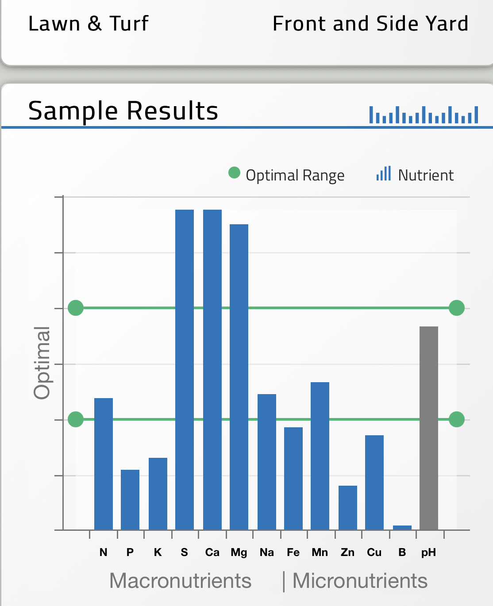
Task: Click the 'Zn' axis label
Action: pyautogui.click(x=348, y=552)
